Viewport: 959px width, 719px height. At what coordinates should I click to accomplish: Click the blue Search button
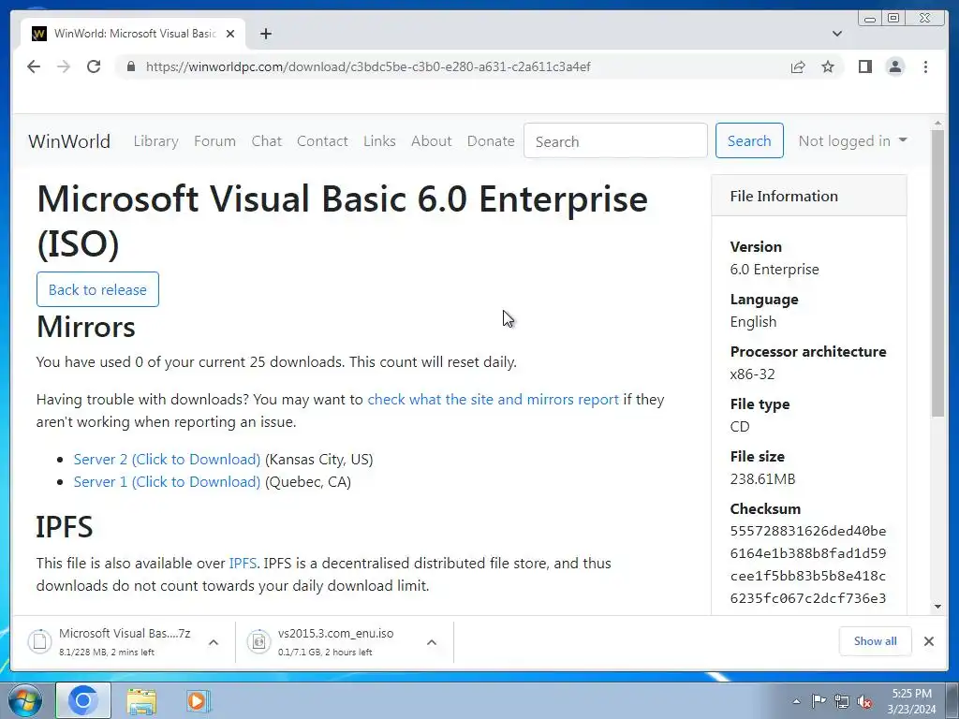749,140
